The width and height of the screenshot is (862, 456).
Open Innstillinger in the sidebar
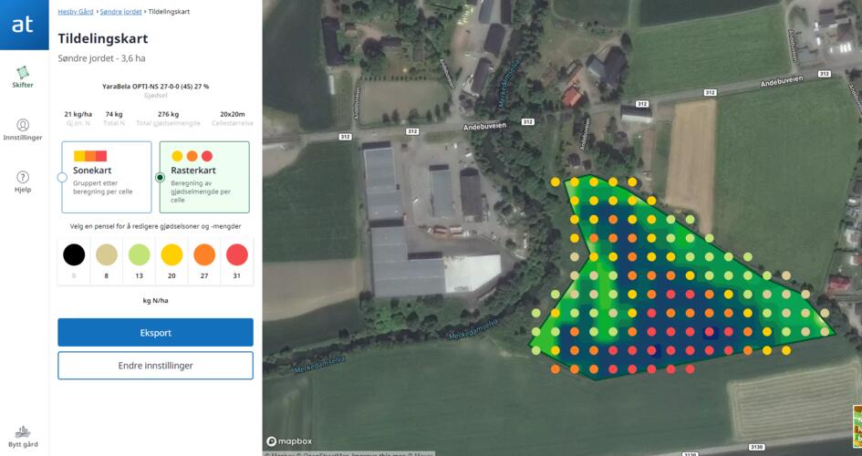[x=23, y=126]
